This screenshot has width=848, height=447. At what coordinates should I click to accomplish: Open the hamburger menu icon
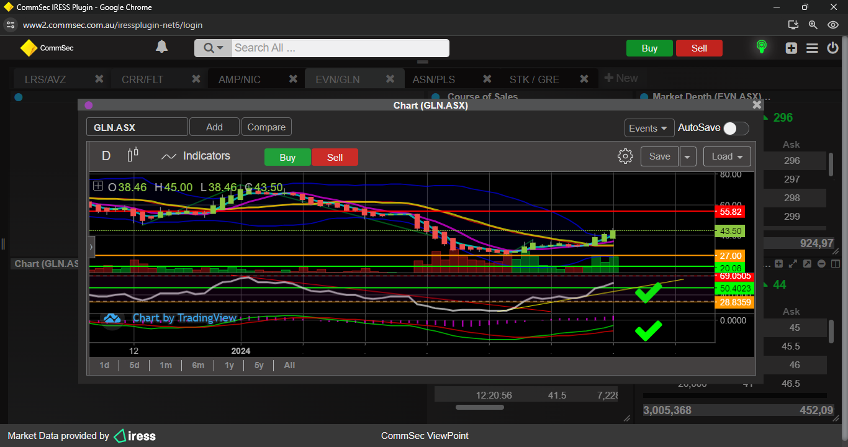[812, 48]
